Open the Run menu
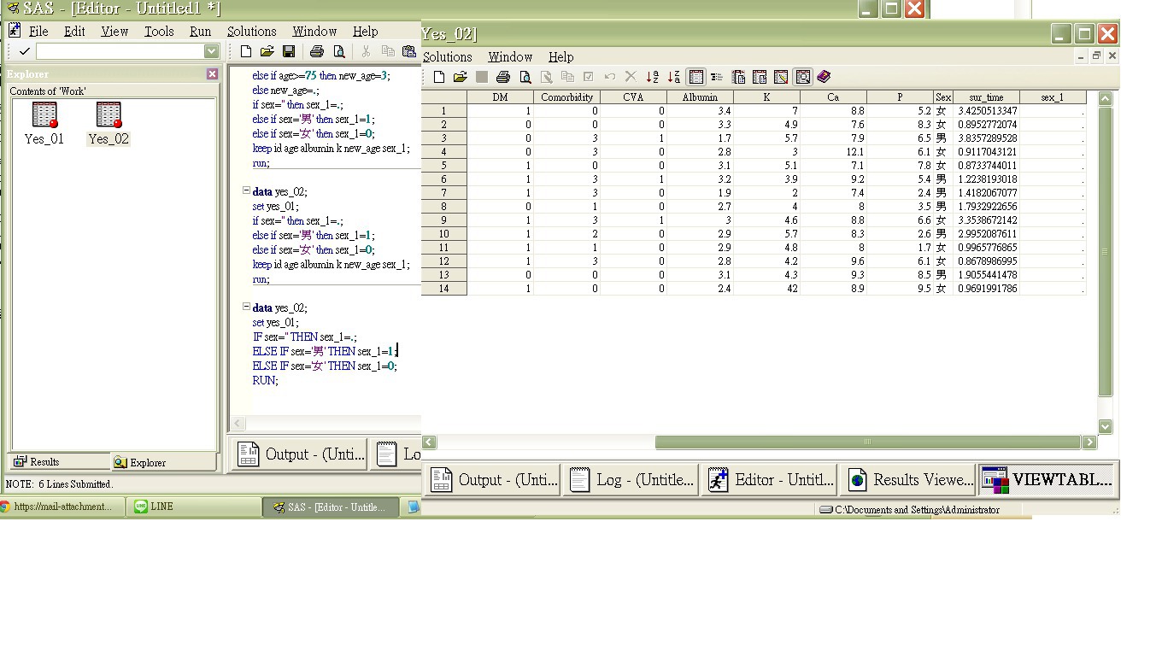This screenshot has width=1162, height=656. click(x=200, y=32)
